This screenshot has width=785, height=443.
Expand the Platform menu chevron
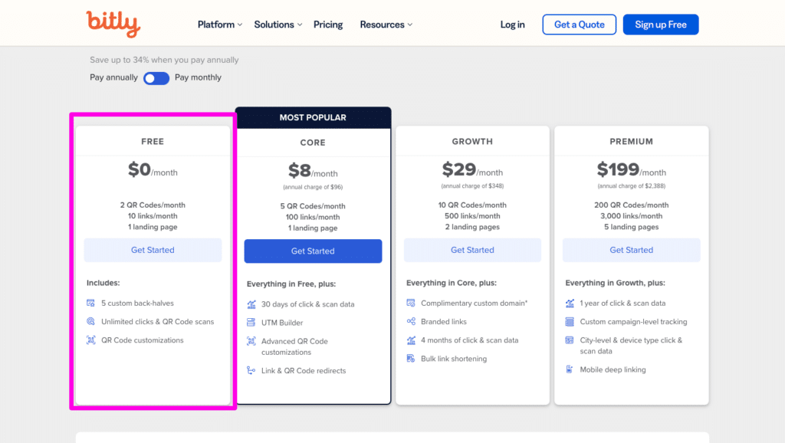coord(240,25)
